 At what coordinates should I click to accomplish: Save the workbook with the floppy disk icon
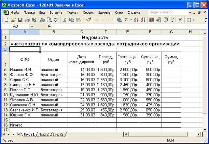(x=20, y=20)
